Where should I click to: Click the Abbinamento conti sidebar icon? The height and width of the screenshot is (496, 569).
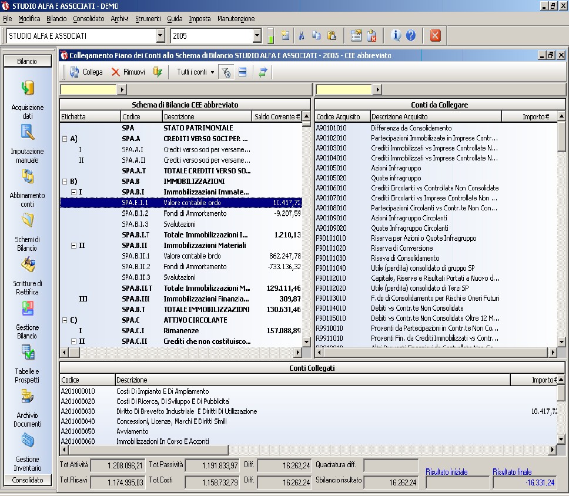(27, 177)
